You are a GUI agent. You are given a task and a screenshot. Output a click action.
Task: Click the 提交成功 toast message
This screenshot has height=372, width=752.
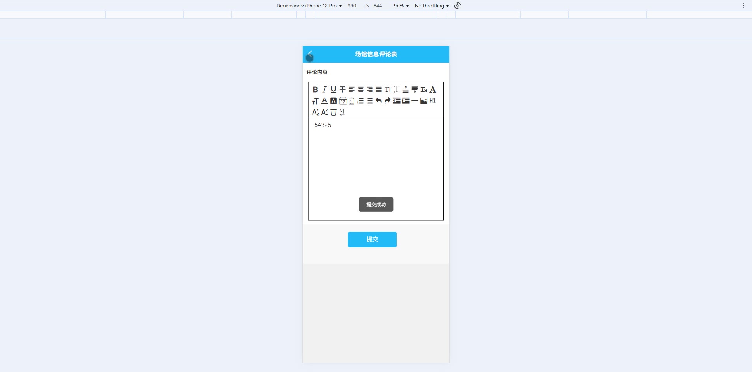376,204
